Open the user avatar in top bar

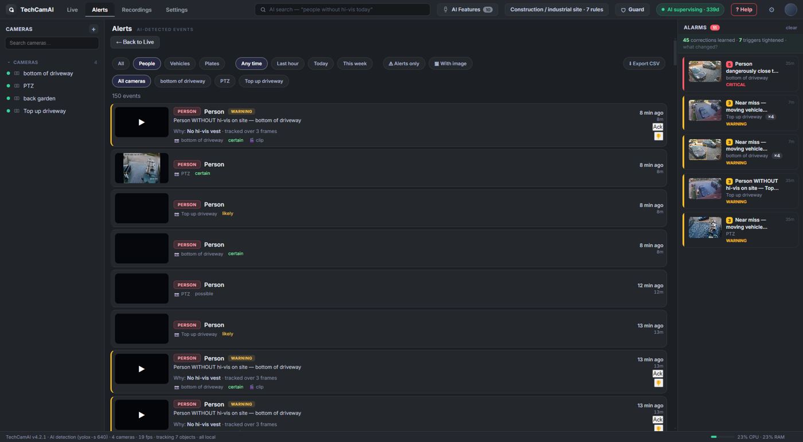pos(791,10)
